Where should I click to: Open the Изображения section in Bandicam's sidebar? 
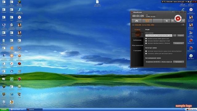point(137,40)
